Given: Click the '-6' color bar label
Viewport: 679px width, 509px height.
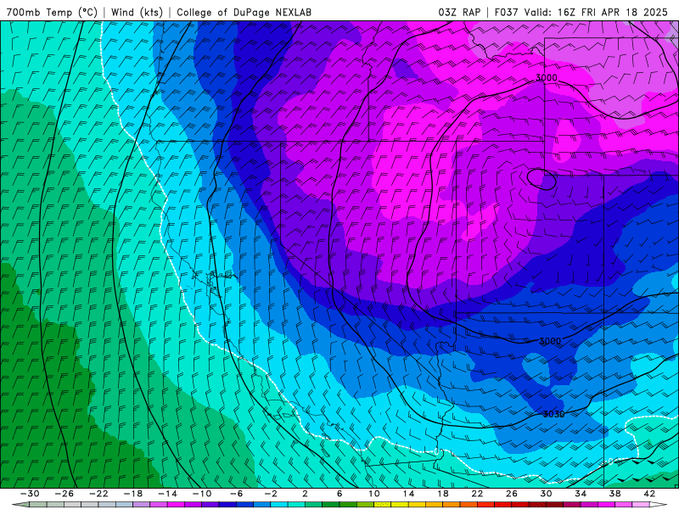Looking at the screenshot, I should pos(237,494).
